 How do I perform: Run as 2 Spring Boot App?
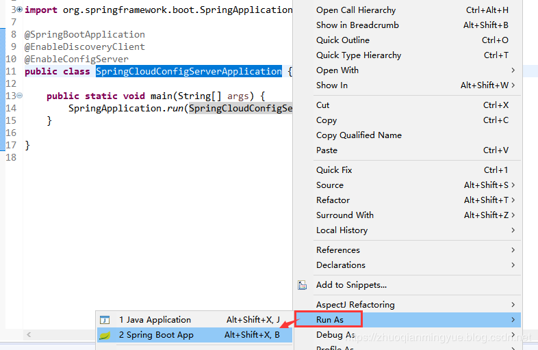(194, 335)
